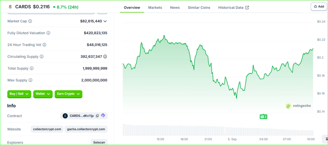Click info icon beside 392,637,347 supply value
Image resolution: width=328 pixels, height=145 pixels.
point(105,57)
